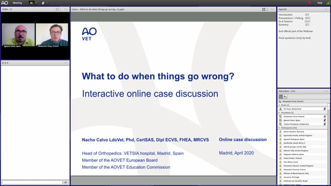Select Ignacio Calvo, Spain in Presenters

(x=292, y=120)
